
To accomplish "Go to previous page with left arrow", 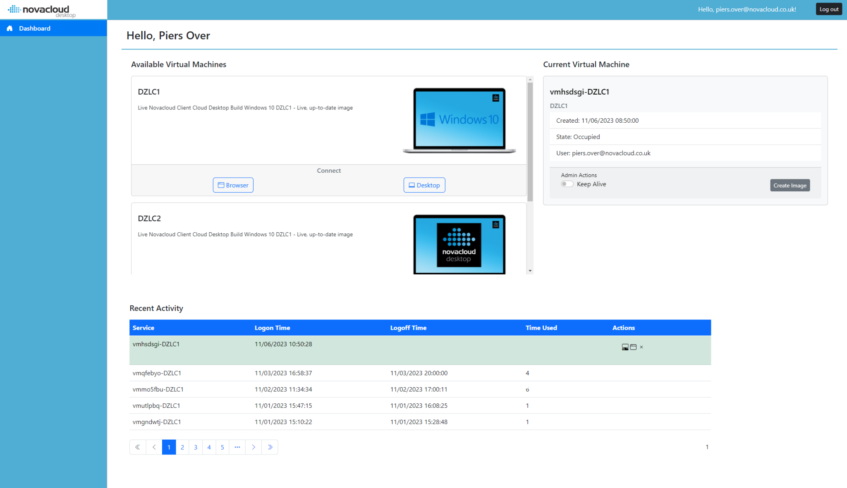I will pyautogui.click(x=154, y=447).
